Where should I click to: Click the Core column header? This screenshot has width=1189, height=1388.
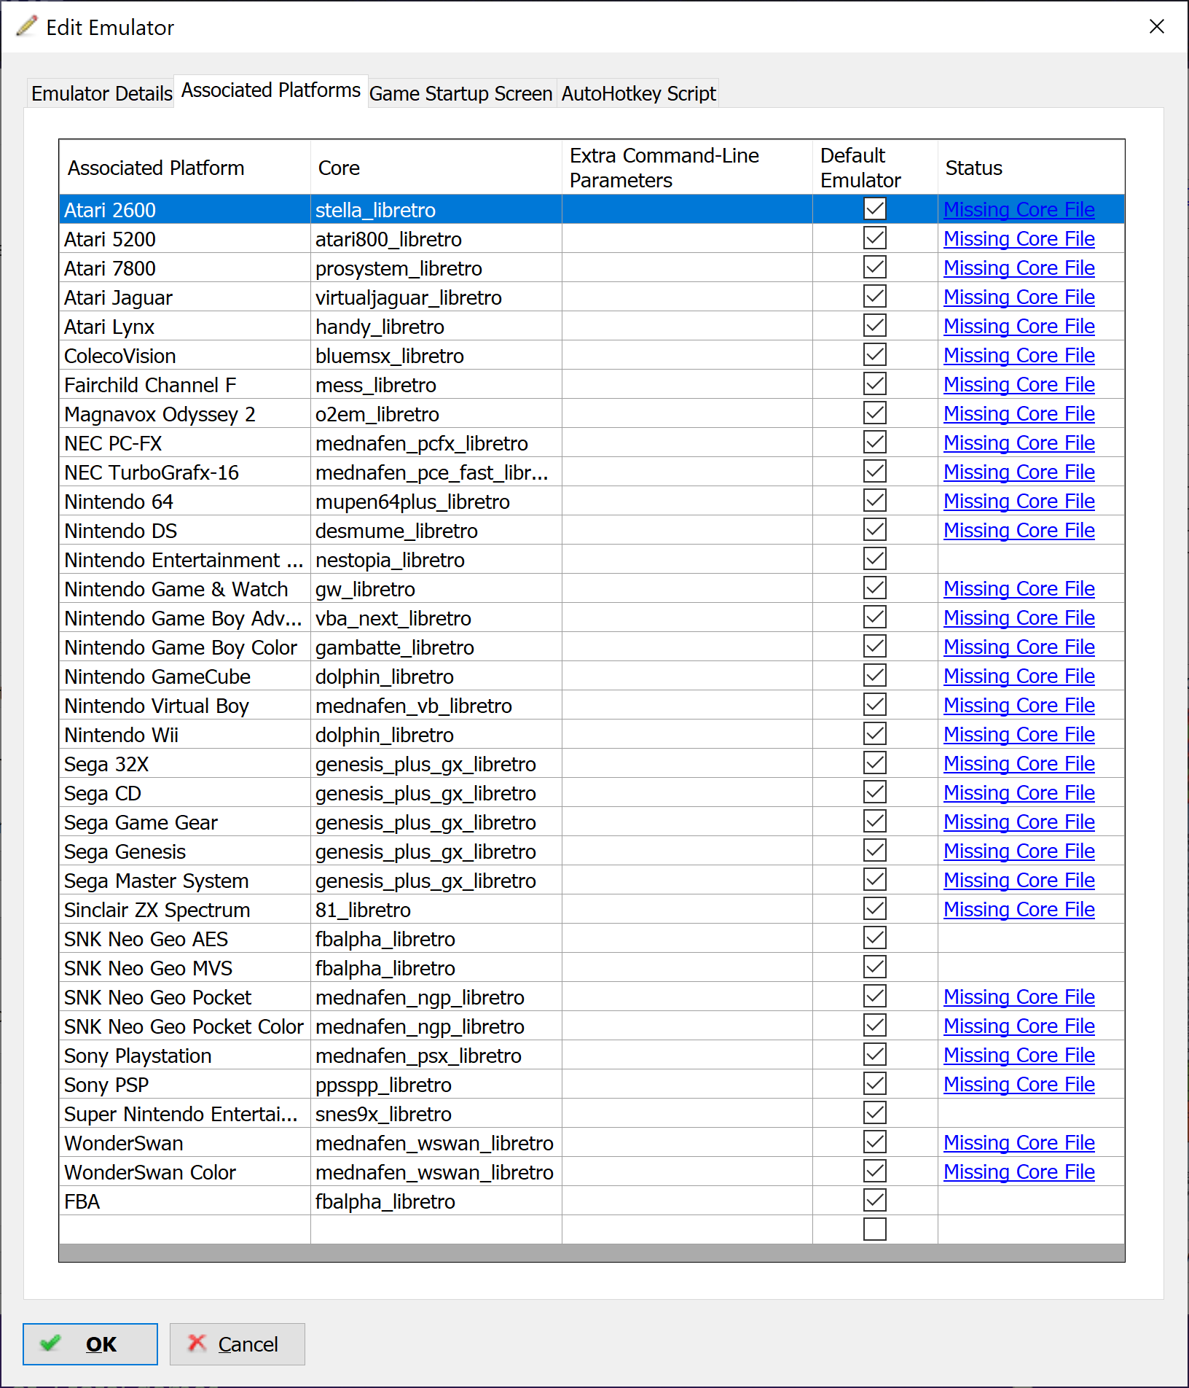[436, 168]
